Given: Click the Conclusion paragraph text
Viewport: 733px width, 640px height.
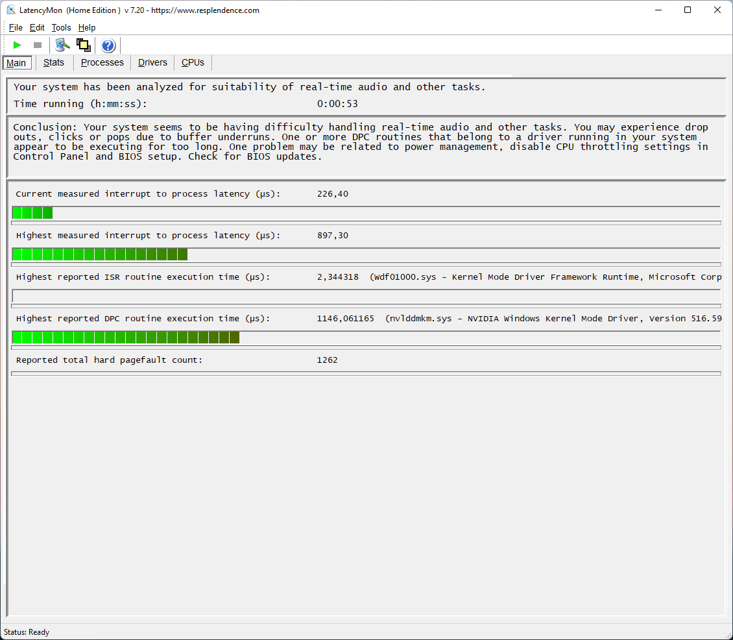Looking at the screenshot, I should point(361,142).
